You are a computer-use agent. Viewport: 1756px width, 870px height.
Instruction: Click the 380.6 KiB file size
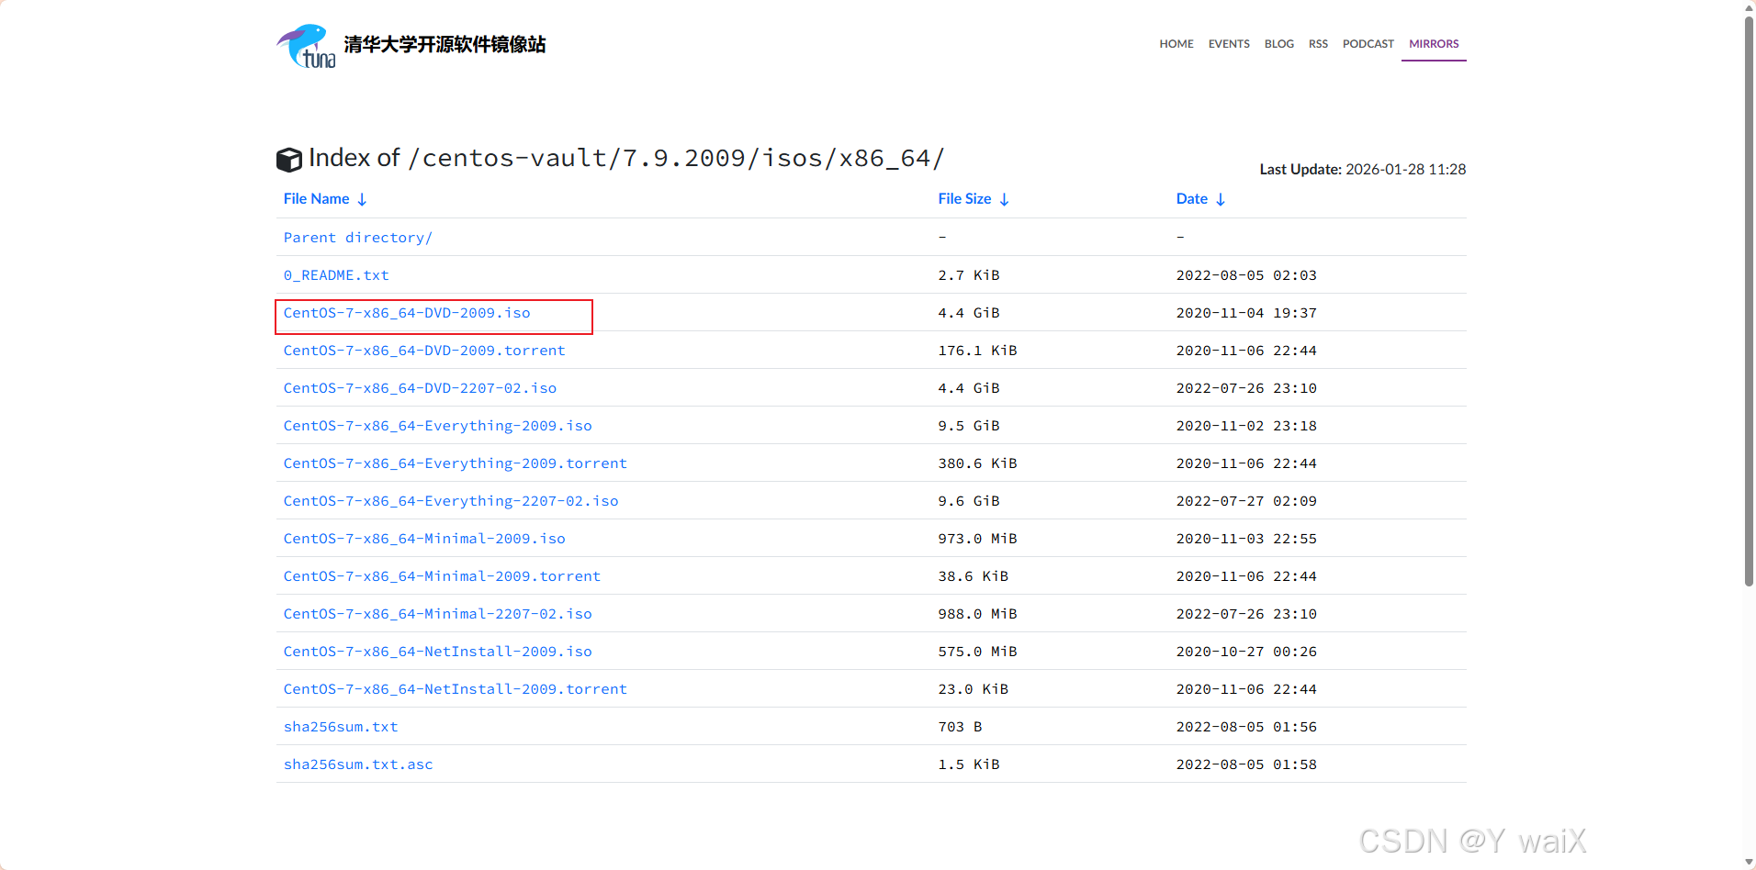click(x=977, y=463)
